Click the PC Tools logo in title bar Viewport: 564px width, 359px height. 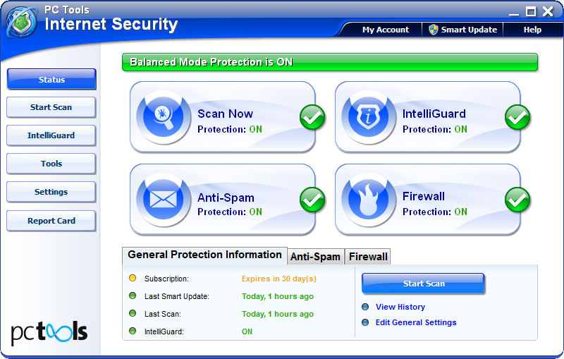tap(22, 21)
